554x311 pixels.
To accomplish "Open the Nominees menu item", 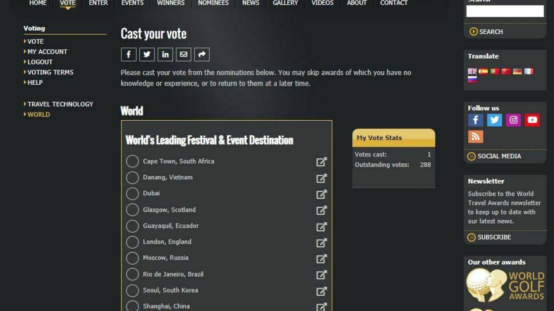I will [213, 3].
